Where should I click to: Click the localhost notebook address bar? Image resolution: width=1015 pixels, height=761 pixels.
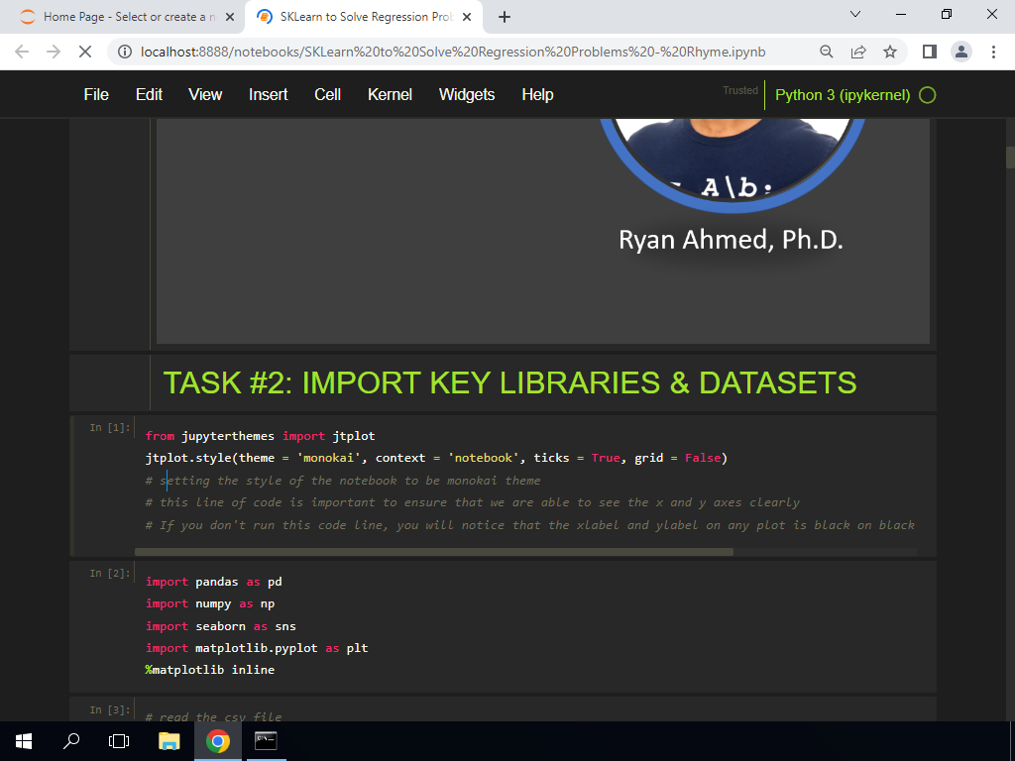[453, 52]
